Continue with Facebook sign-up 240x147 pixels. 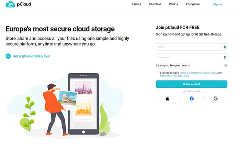tap(192, 98)
